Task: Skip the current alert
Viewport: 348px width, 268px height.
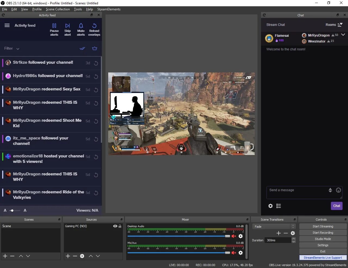Action: pyautogui.click(x=67, y=29)
